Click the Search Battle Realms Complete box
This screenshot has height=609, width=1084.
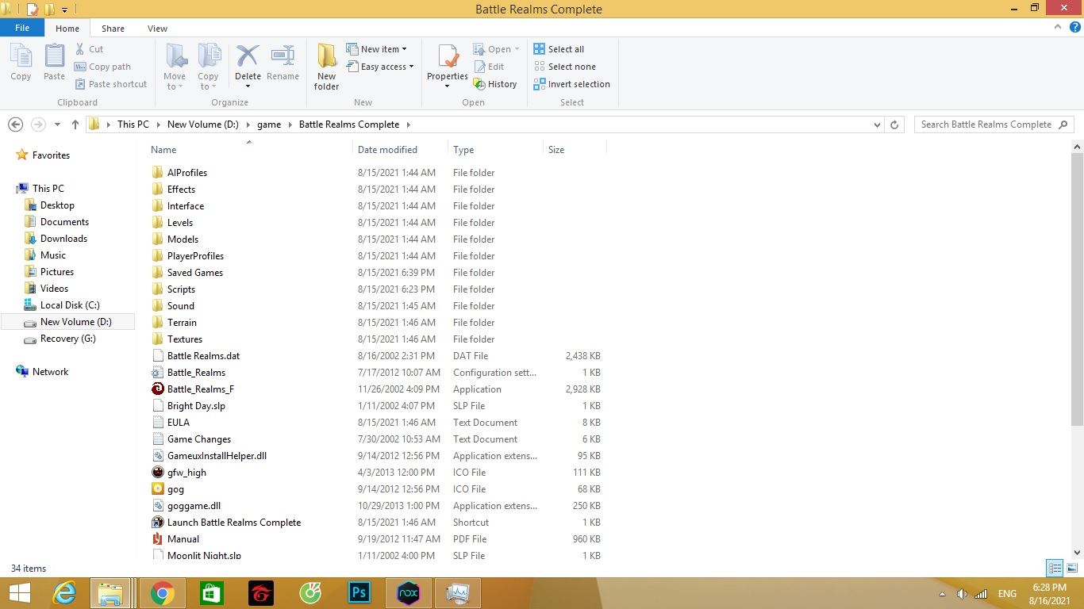click(x=986, y=124)
